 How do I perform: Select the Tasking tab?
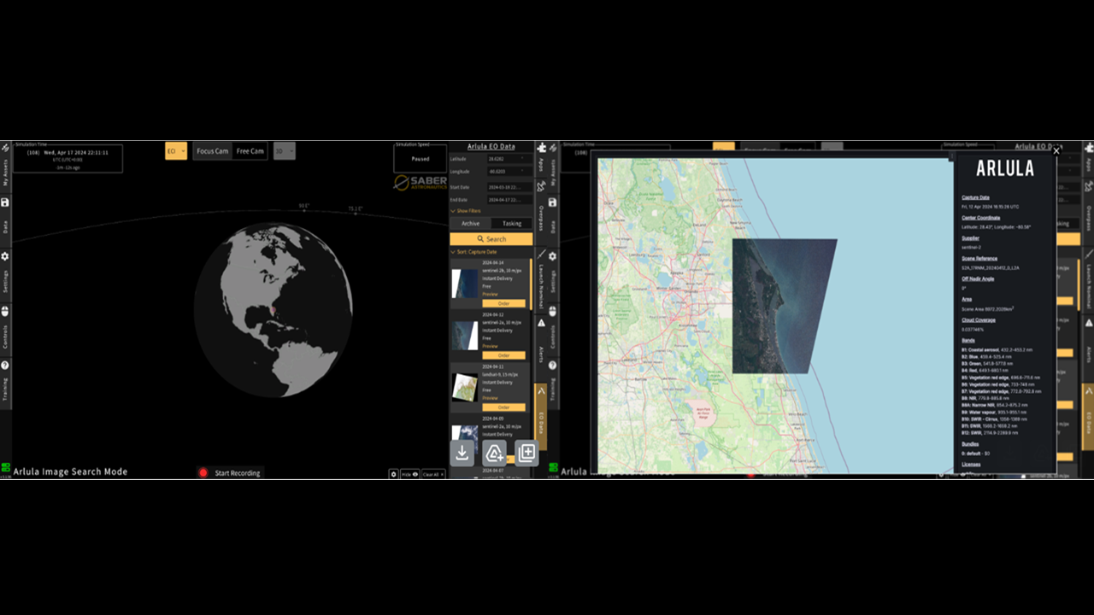coord(512,224)
